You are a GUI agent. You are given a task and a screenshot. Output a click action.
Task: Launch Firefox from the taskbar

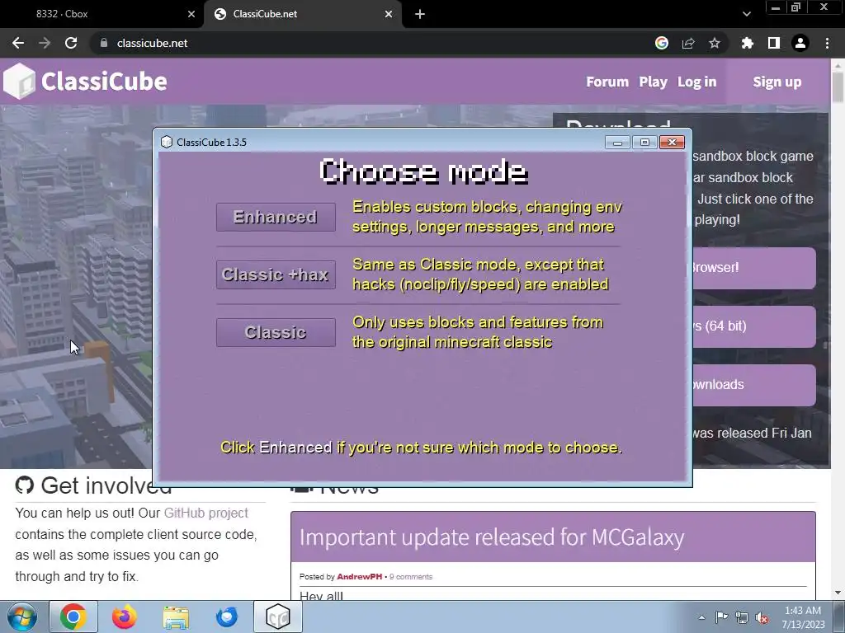[125, 617]
